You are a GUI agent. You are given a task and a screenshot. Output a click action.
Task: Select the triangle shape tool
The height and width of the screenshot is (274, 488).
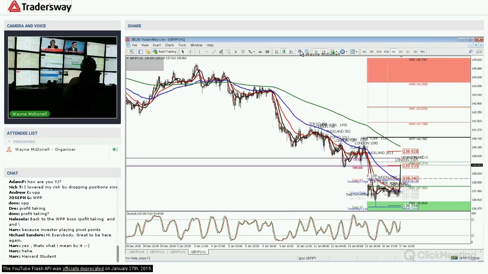tap(260, 52)
